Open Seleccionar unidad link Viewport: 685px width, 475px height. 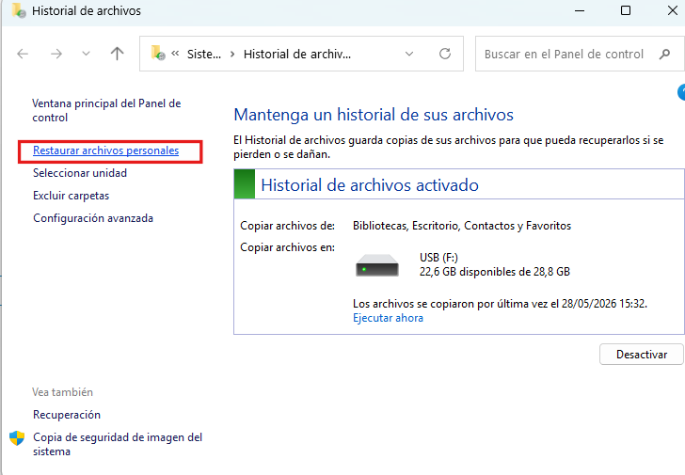tap(80, 173)
